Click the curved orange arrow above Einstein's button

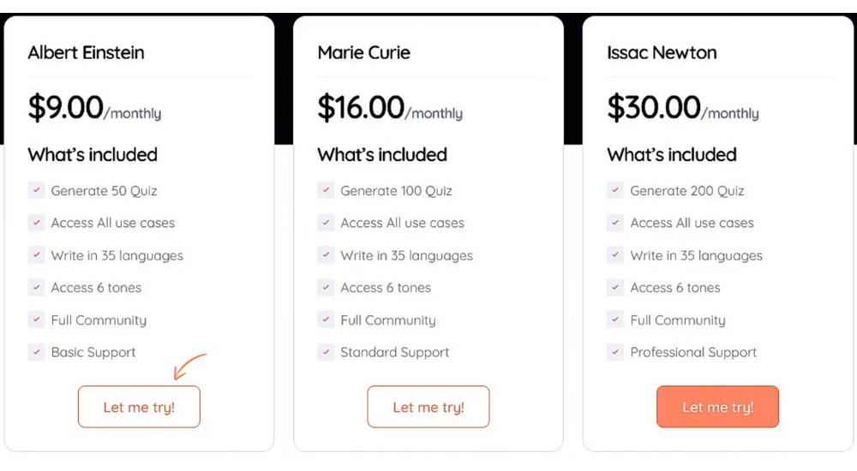tap(189, 366)
